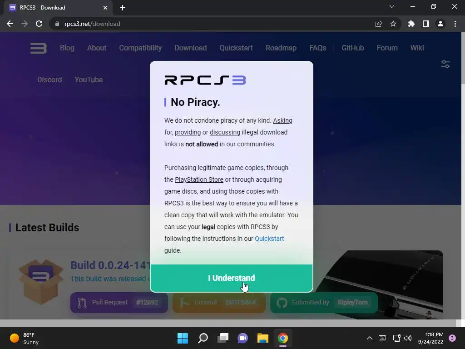Open volume control tray icon
Viewport: 465px width, 349px height.
408,338
